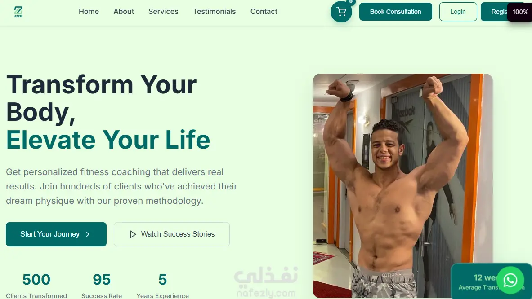This screenshot has height=299, width=532.
Task: Jump to the Testimonials section
Action: pyautogui.click(x=215, y=12)
